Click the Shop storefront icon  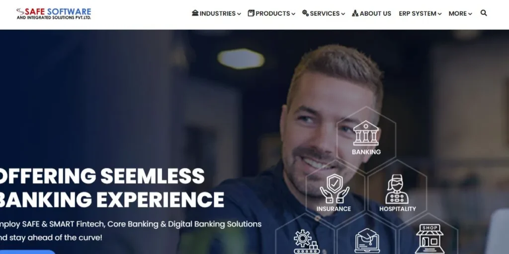pos(429,239)
